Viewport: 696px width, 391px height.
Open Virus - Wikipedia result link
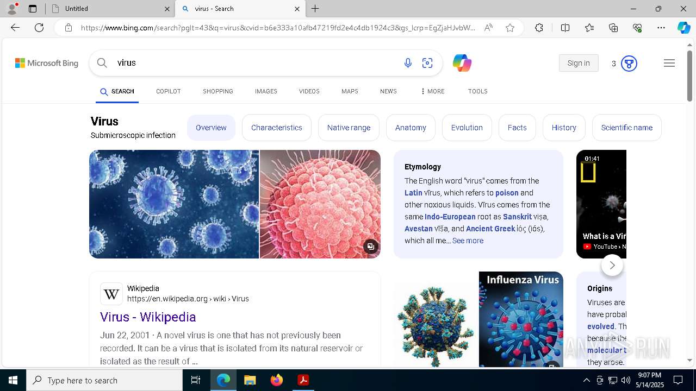(148, 317)
